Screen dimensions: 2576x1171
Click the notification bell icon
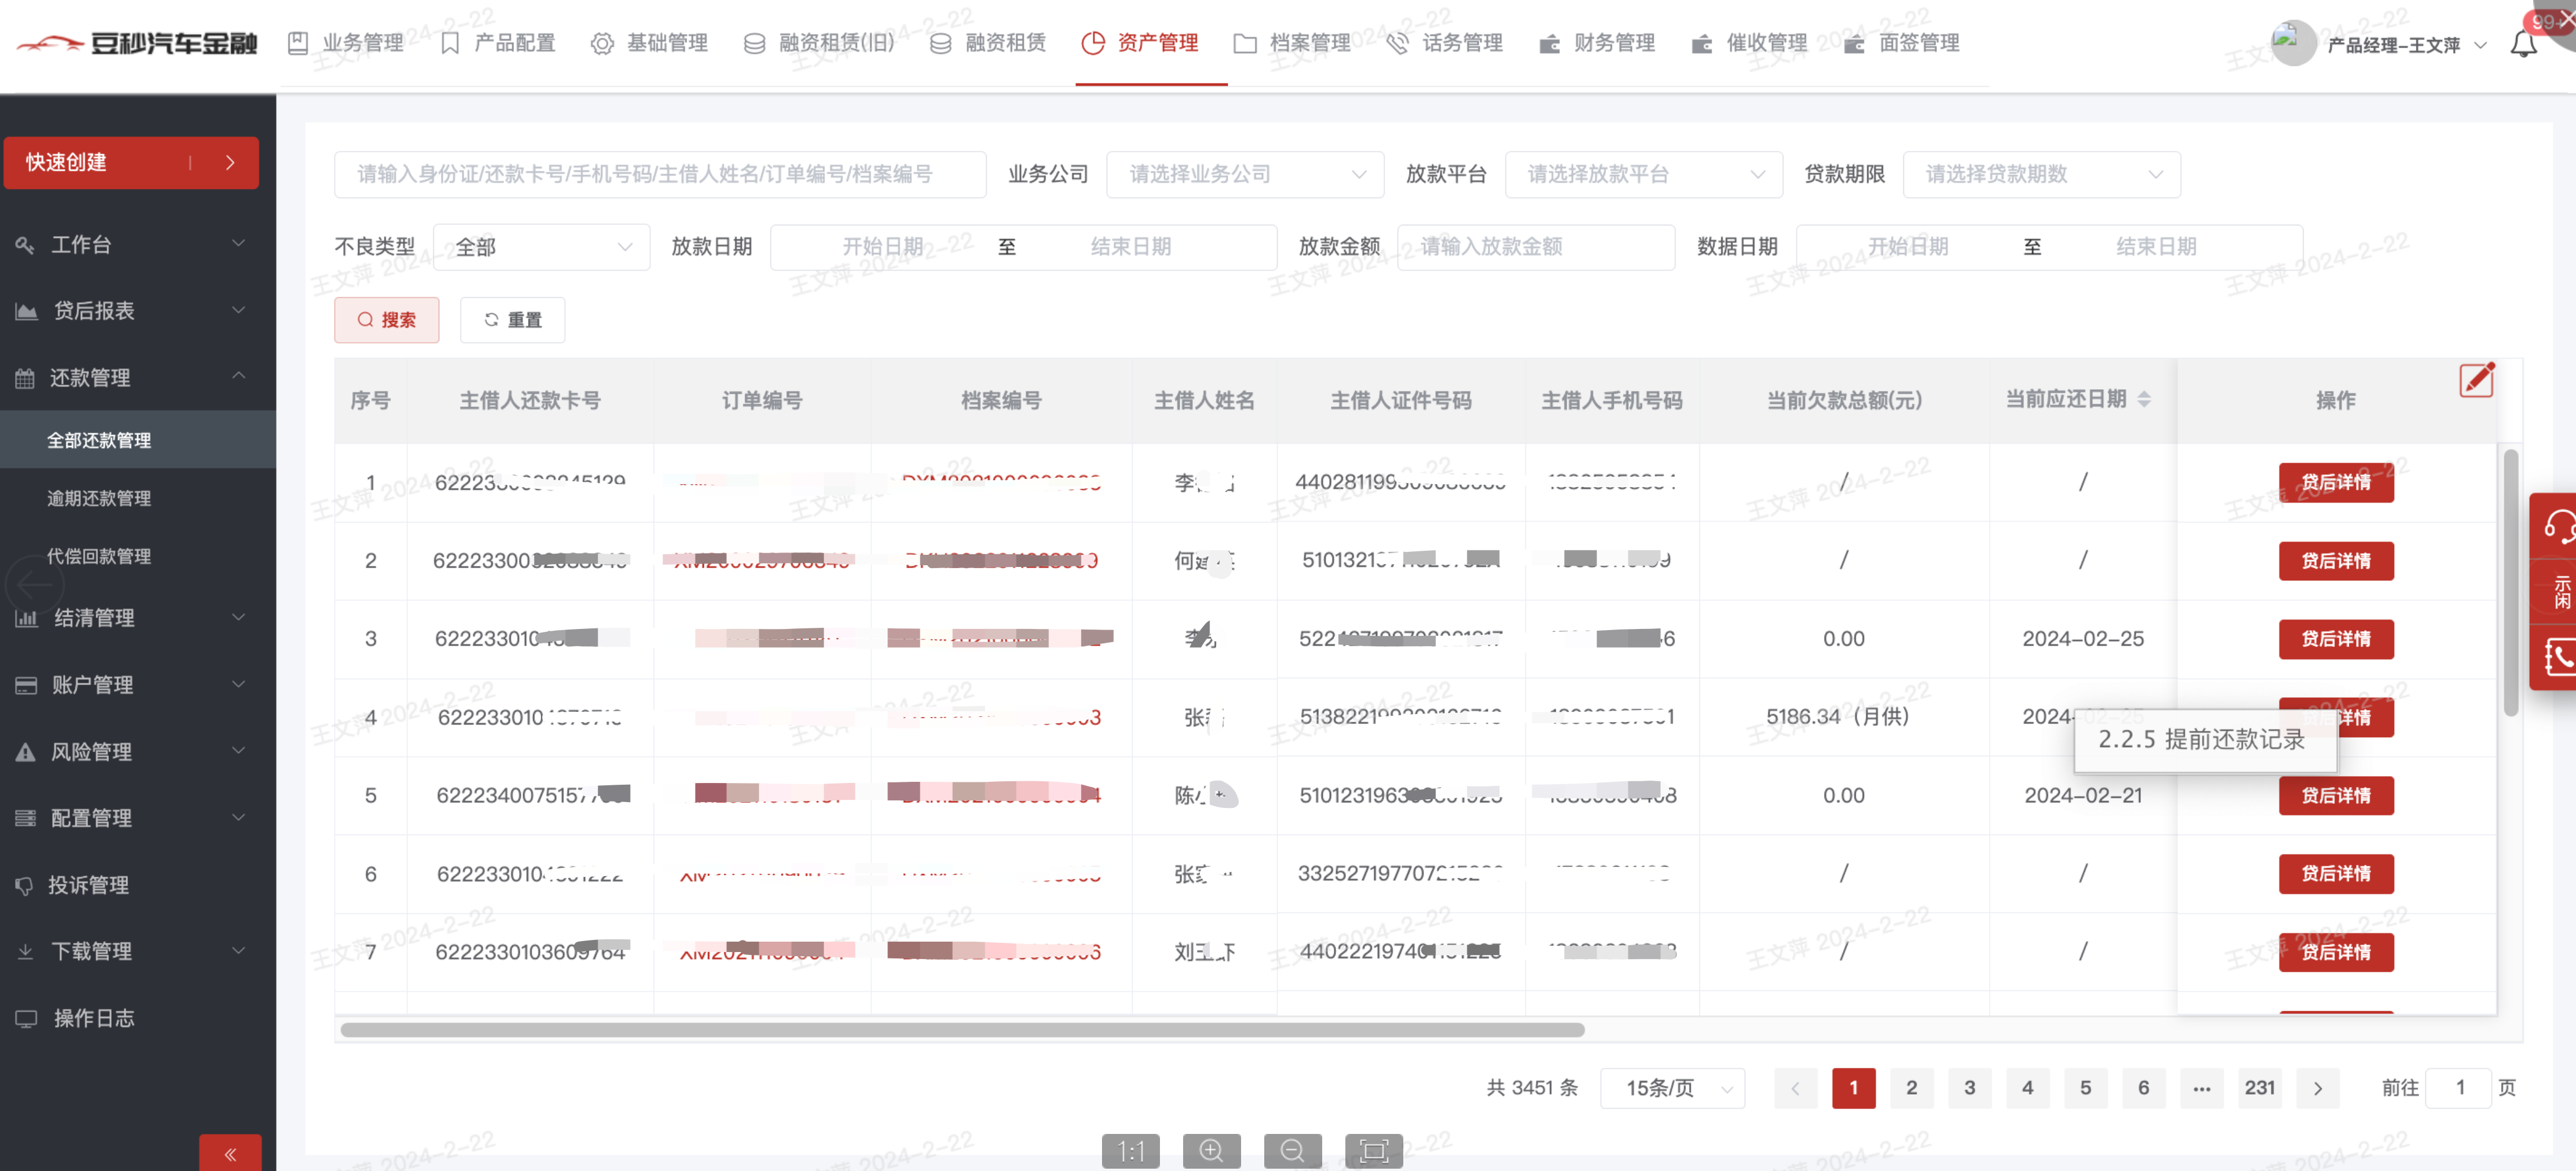[2523, 44]
